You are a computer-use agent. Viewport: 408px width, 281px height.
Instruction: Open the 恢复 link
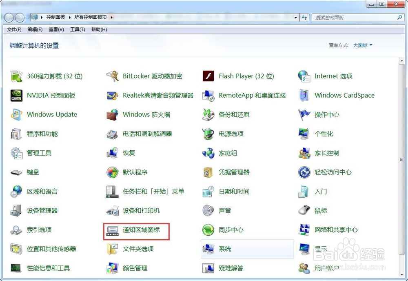(129, 153)
